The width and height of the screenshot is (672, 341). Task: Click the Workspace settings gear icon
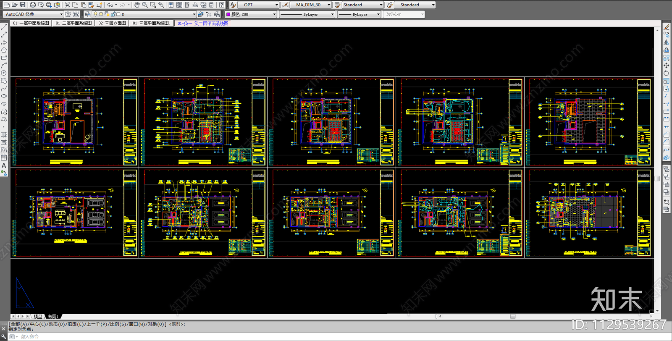[68, 14]
